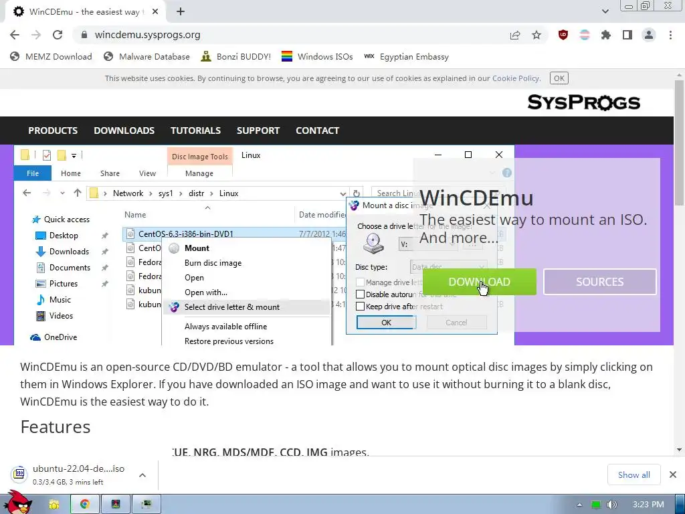Open the Extensions puzzle-piece menu
685x514 pixels.
(606, 35)
